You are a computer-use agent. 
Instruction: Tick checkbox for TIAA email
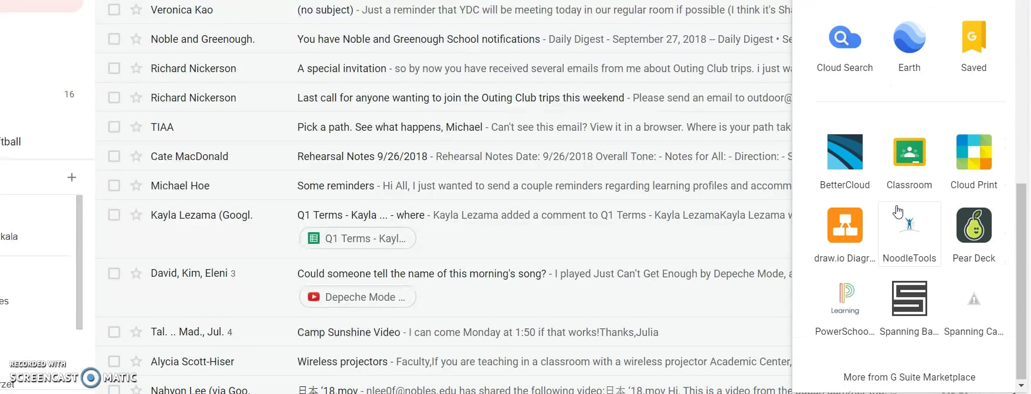[114, 127]
